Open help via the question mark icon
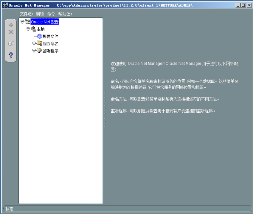Screen dimensions: 253x214 click(11, 55)
